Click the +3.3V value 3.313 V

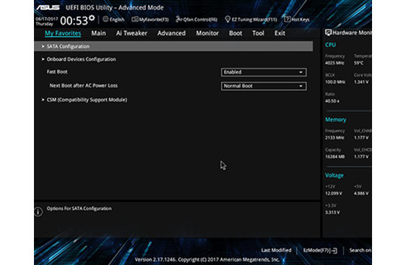click(332, 212)
